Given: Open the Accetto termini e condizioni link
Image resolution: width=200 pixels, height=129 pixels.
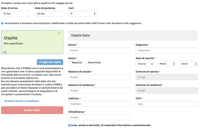Looking at the screenshot, I should [x=22, y=101].
